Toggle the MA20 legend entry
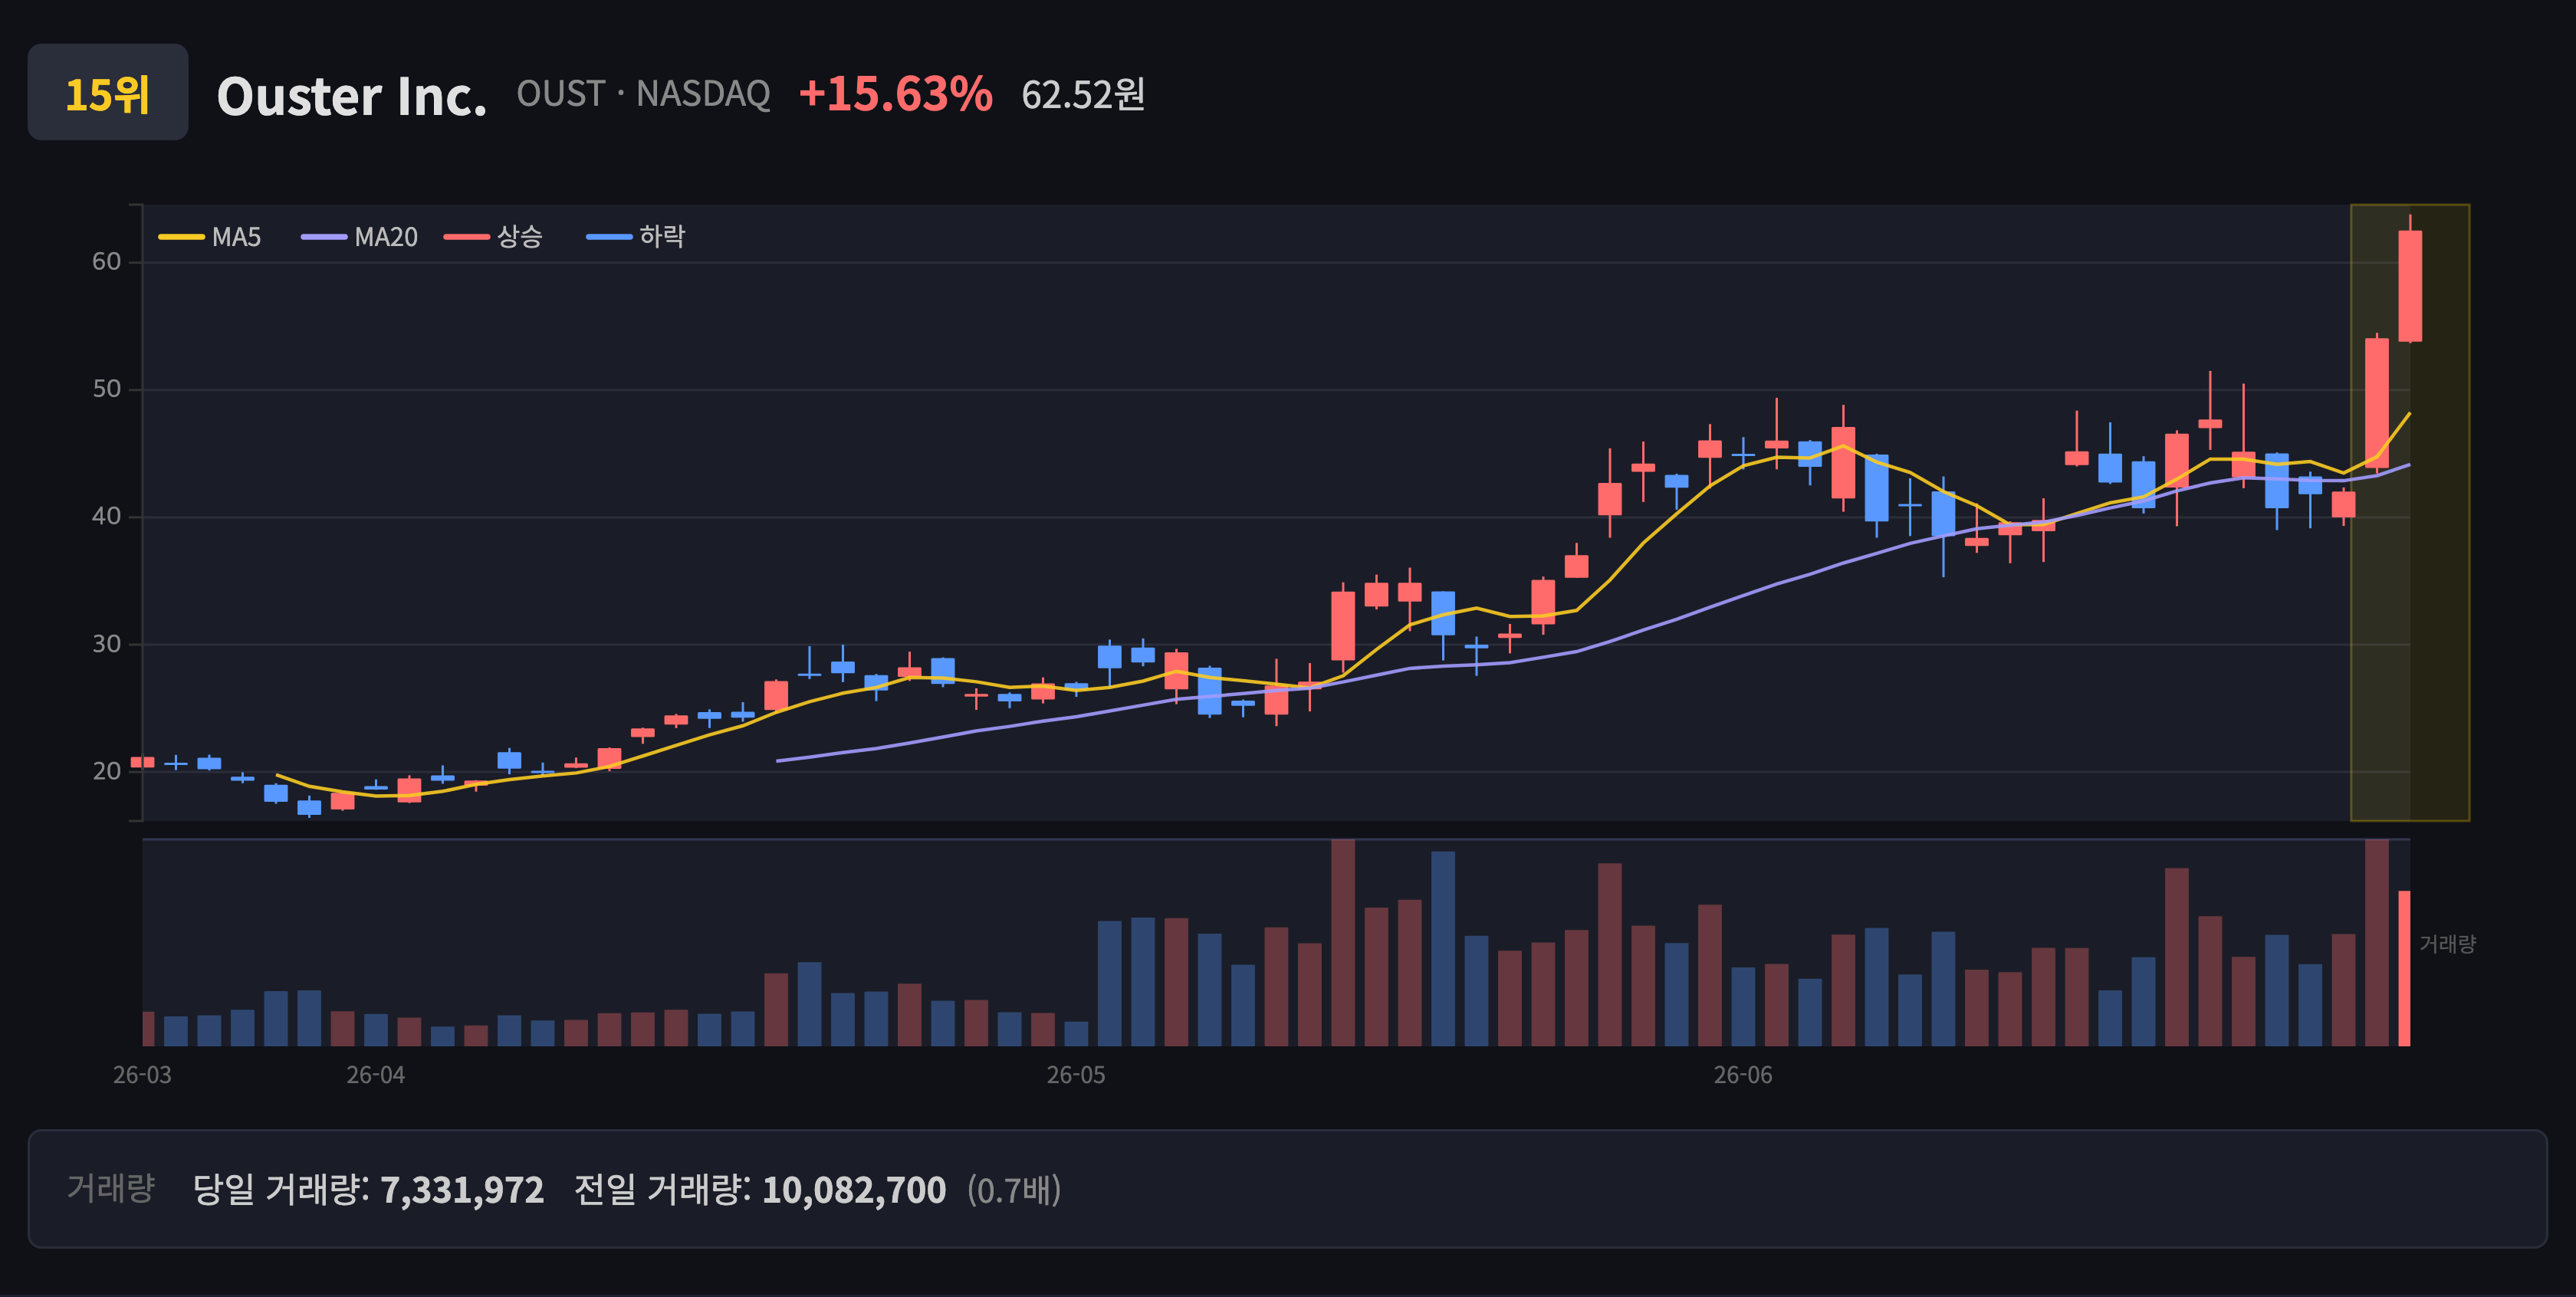 pyautogui.click(x=360, y=237)
